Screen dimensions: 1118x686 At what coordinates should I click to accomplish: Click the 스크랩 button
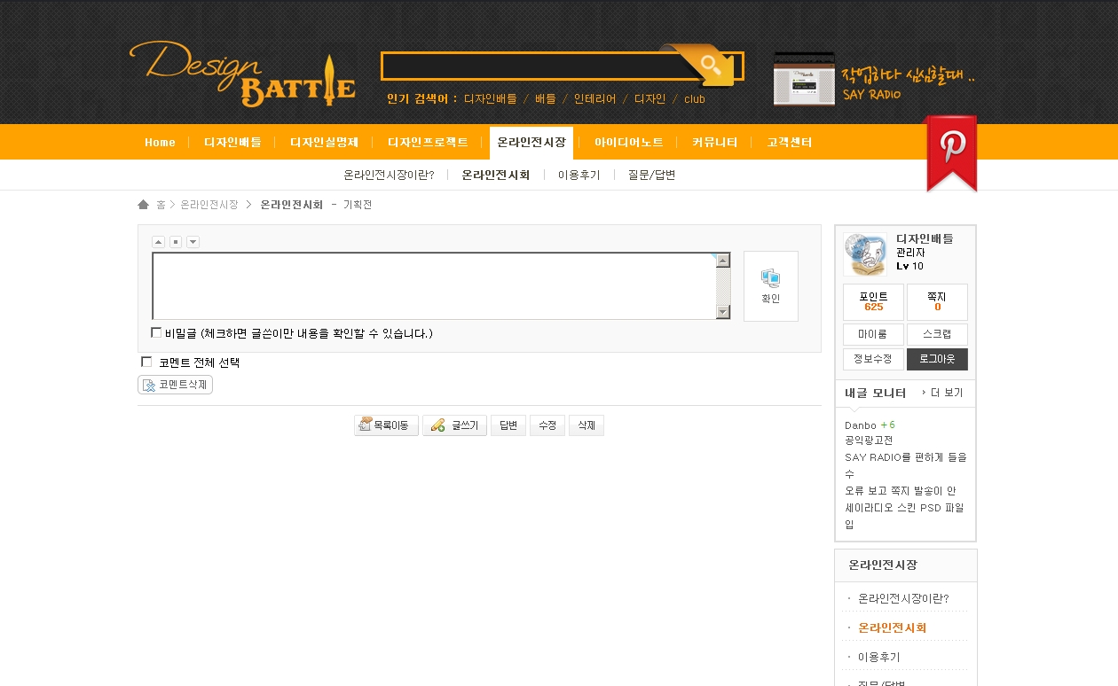coord(937,334)
